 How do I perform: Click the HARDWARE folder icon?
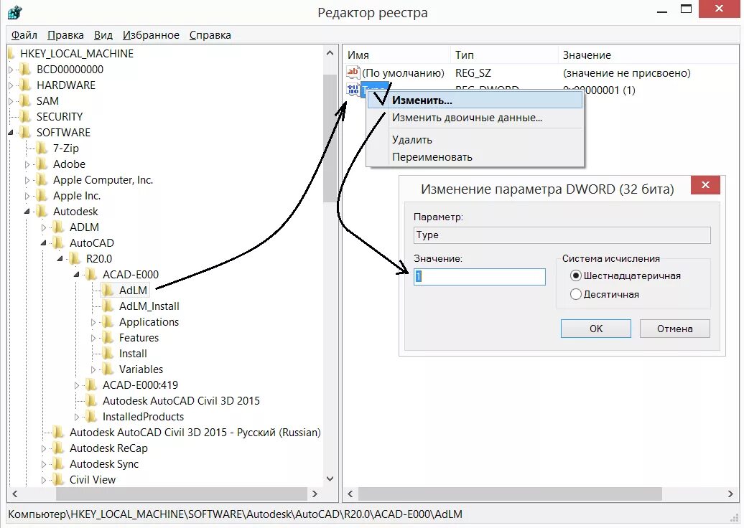tap(26, 85)
